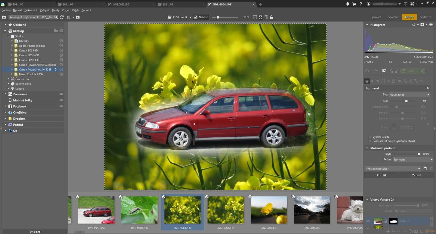Click the undo arrow icon
Screen dimensions: 436x234
pyautogui.click(x=367, y=71)
